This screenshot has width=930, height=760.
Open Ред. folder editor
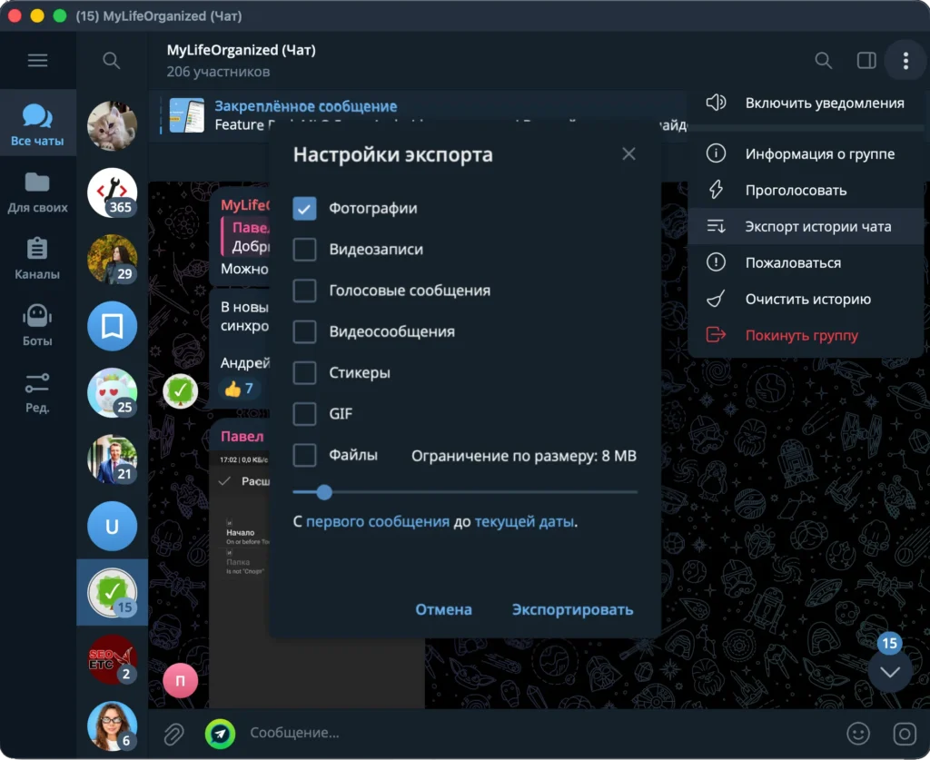tap(37, 392)
